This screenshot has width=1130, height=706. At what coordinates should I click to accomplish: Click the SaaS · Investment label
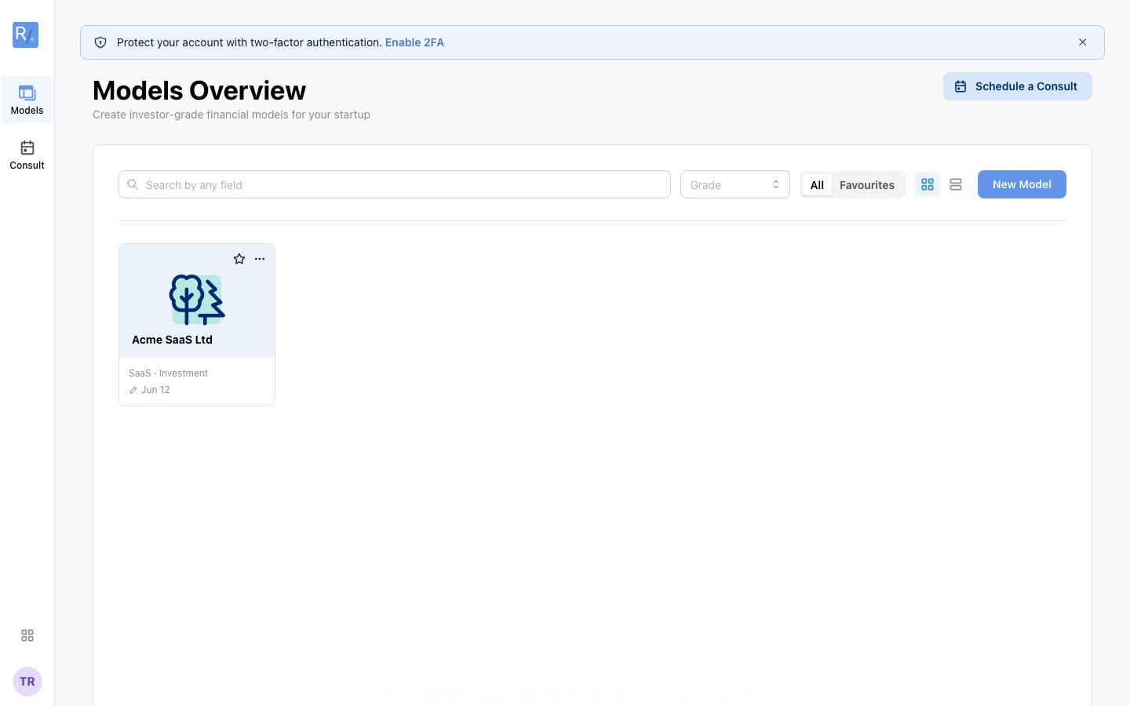point(168,373)
